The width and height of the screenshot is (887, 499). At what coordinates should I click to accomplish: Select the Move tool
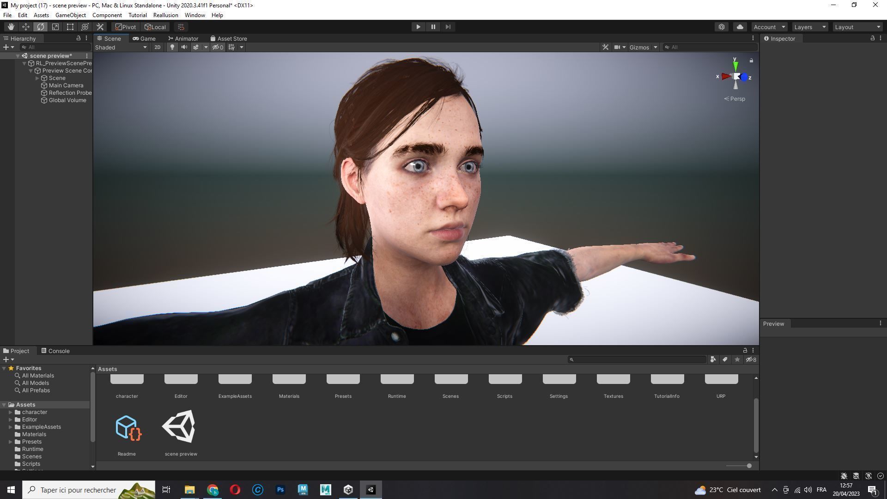[x=26, y=27]
